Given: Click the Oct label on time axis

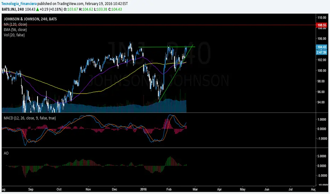Looking at the screenshot, I should click(x=59, y=189).
